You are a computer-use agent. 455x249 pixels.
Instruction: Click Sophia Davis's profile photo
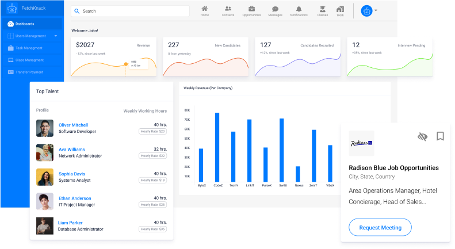45,177
